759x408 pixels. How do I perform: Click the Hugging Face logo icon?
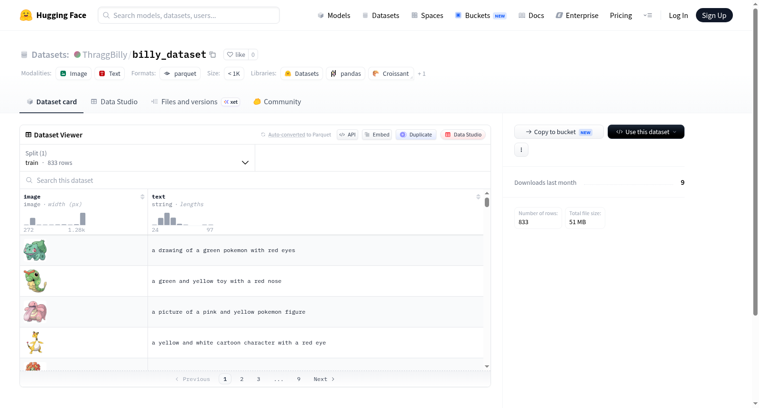tap(26, 15)
